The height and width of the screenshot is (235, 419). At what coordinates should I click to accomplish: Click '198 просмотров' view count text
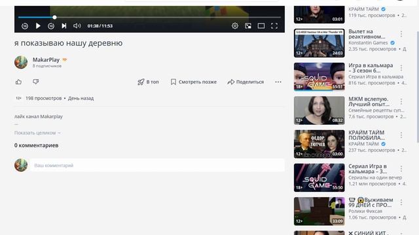point(44,99)
